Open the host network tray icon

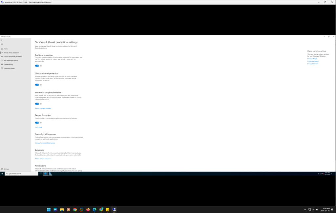point(310,210)
